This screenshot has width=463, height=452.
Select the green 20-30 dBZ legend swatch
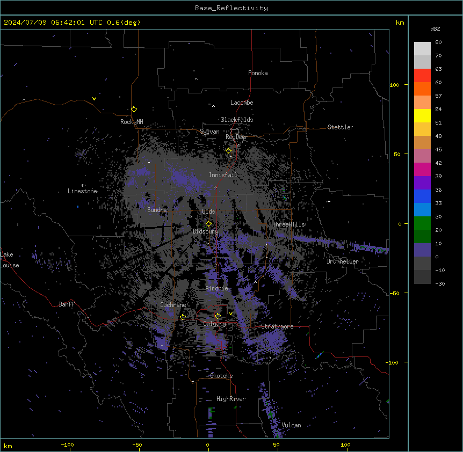tap(422, 223)
